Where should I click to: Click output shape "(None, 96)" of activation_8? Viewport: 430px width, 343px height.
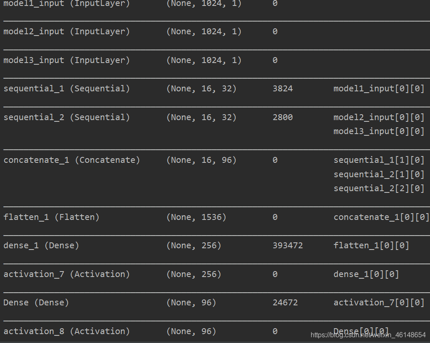click(x=191, y=331)
